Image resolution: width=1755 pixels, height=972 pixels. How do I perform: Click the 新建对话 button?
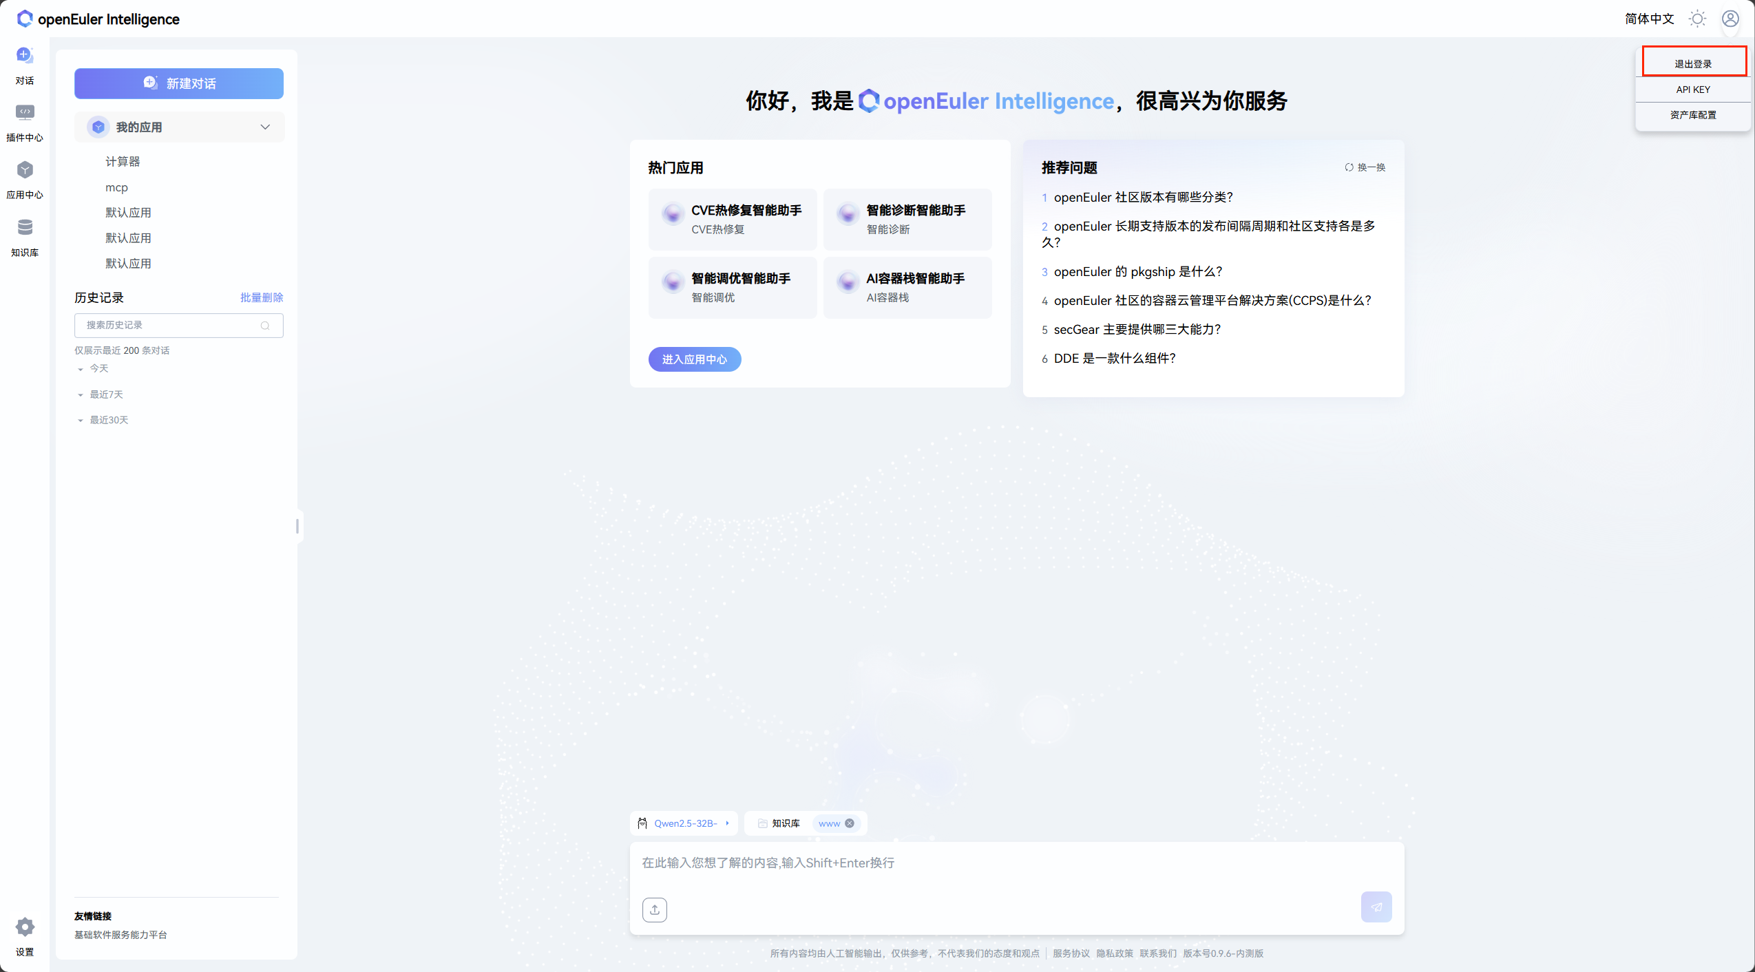click(179, 83)
